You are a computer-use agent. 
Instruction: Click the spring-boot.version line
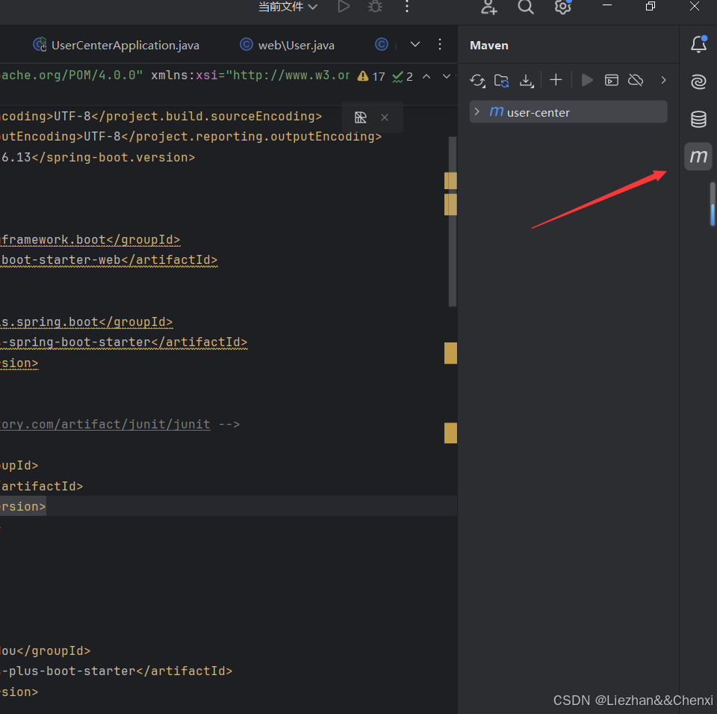tap(97, 158)
